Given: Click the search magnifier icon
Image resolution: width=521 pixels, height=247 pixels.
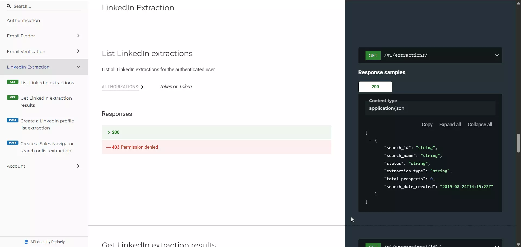Looking at the screenshot, I should 9,6.
